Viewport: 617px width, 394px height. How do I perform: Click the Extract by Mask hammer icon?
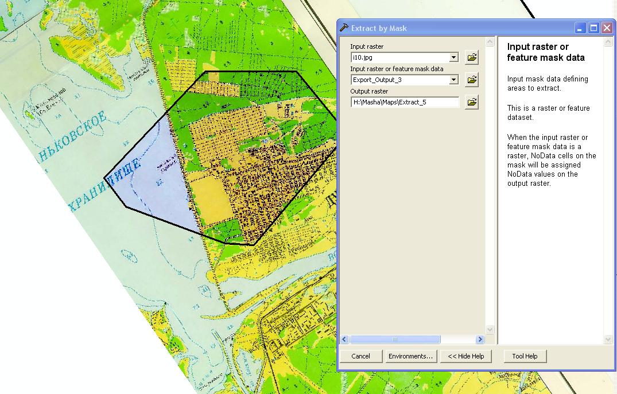tap(344, 28)
